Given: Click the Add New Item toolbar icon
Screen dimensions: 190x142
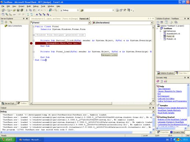Looking at the screenshot, I should point(9,10).
